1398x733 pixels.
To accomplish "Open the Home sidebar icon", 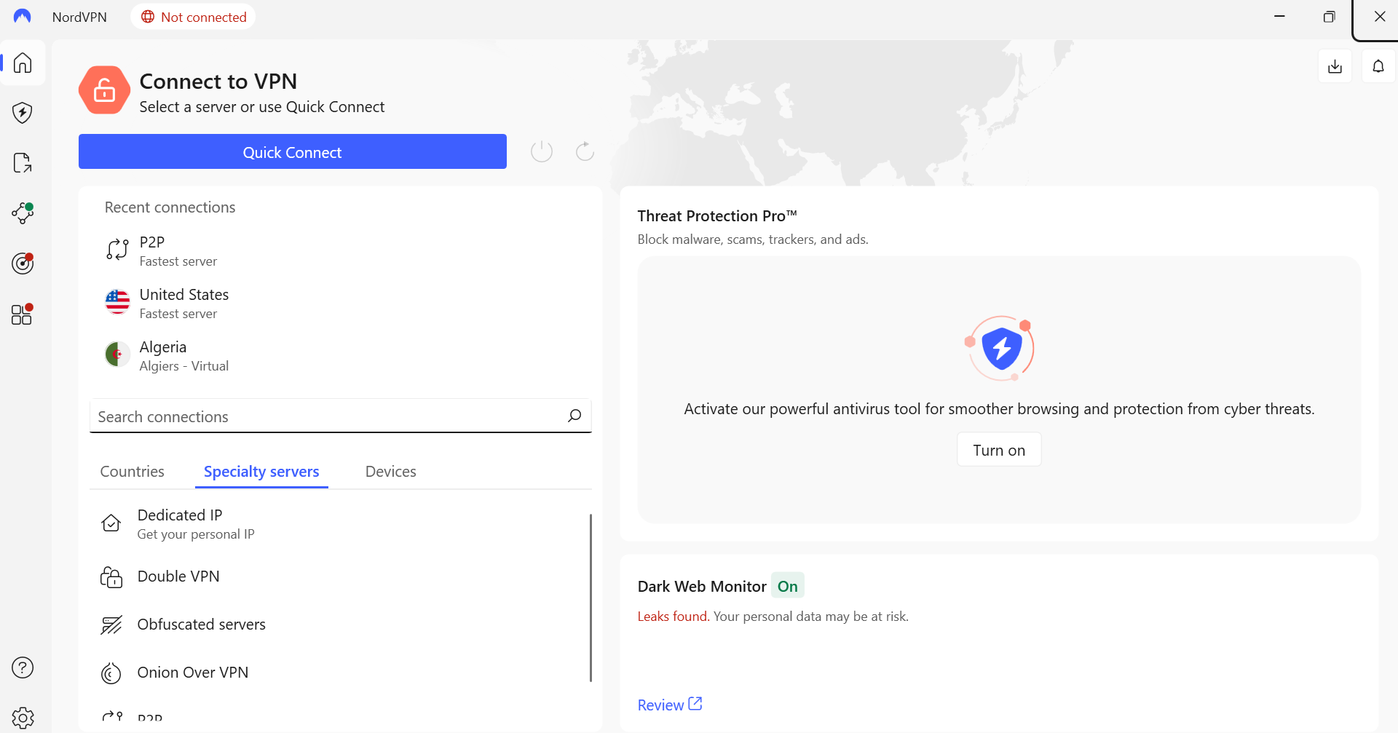I will click(23, 63).
